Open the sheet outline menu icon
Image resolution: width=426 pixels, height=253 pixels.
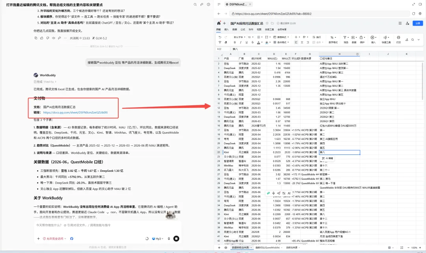pyautogui.click(x=400, y=23)
